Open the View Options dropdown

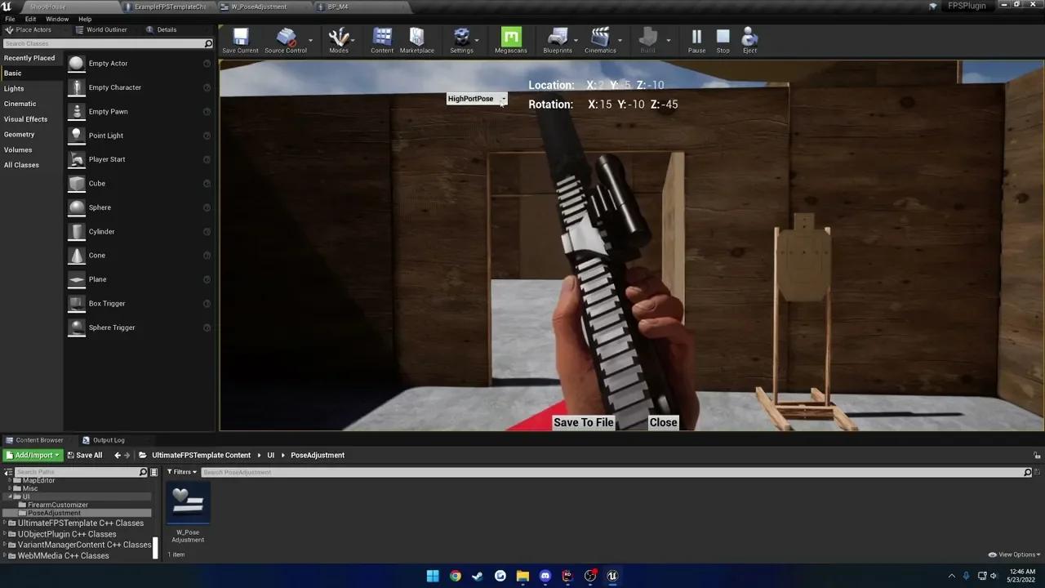click(1015, 554)
